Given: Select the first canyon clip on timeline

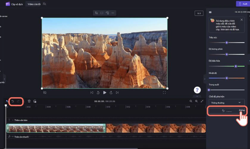Looking at the screenshot, I should pos(56,128).
